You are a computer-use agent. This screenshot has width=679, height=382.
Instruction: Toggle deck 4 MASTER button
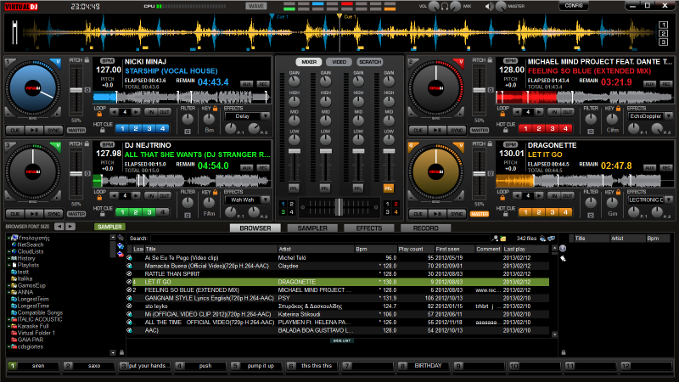point(480,214)
